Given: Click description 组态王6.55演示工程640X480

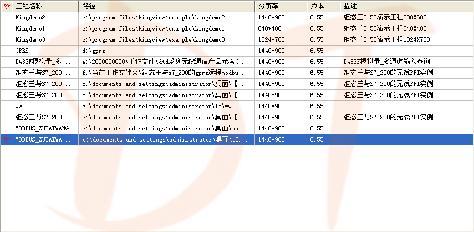Looking at the screenshot, I should [x=385, y=28].
